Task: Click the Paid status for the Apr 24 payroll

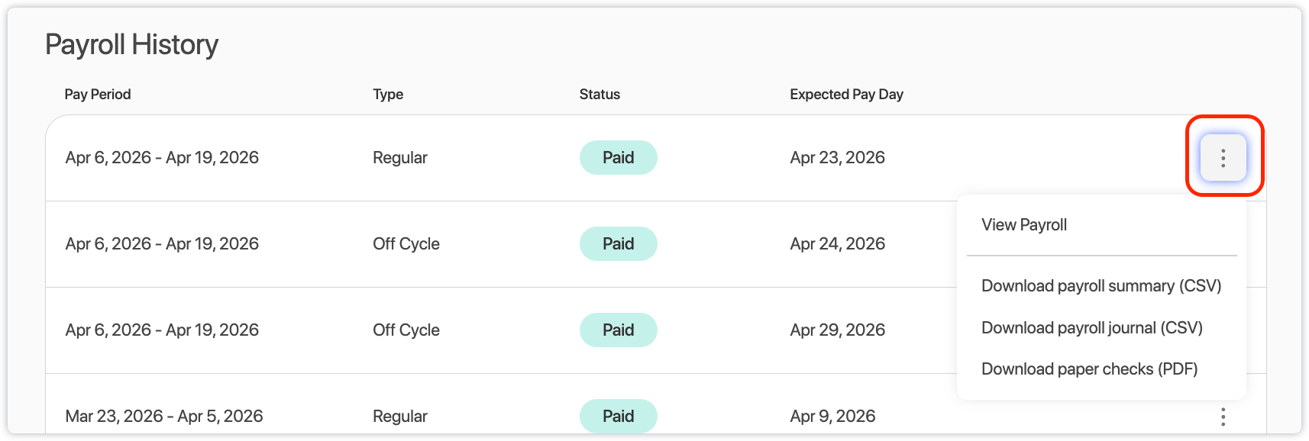Action: click(618, 244)
